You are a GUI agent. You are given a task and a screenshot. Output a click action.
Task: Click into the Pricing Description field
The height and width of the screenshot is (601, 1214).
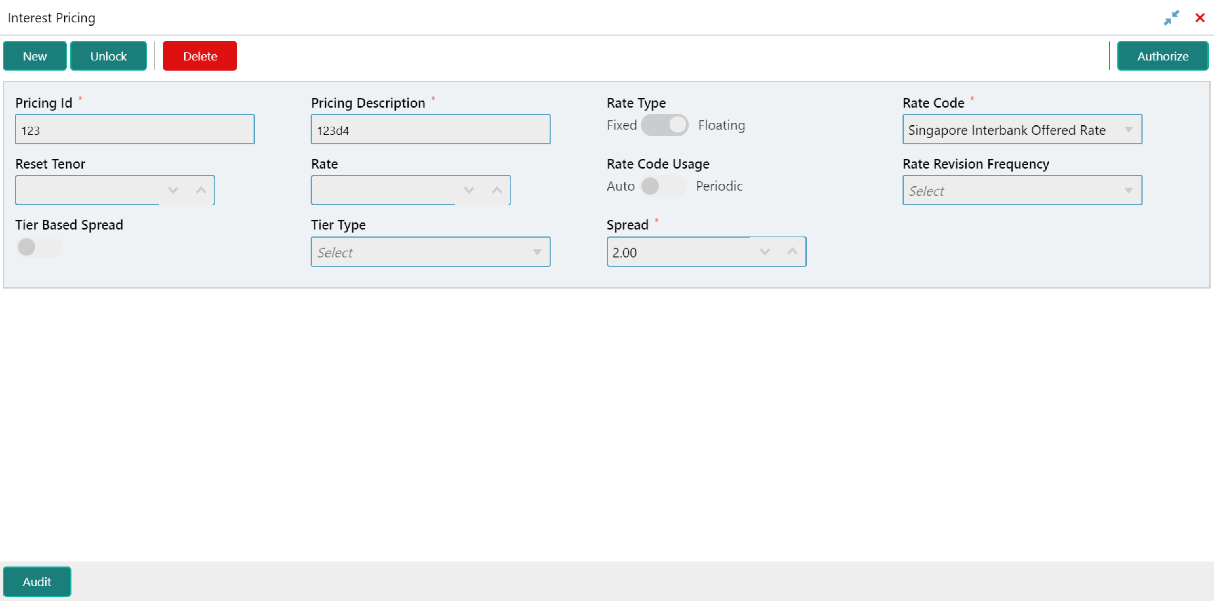[x=430, y=130]
